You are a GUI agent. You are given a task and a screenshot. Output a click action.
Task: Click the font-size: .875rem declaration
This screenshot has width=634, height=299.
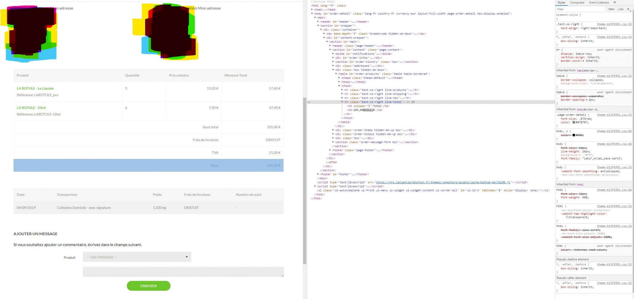coord(577,119)
